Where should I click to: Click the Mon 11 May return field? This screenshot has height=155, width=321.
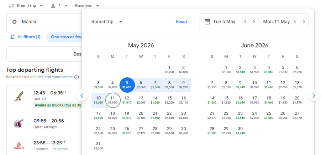276,22
